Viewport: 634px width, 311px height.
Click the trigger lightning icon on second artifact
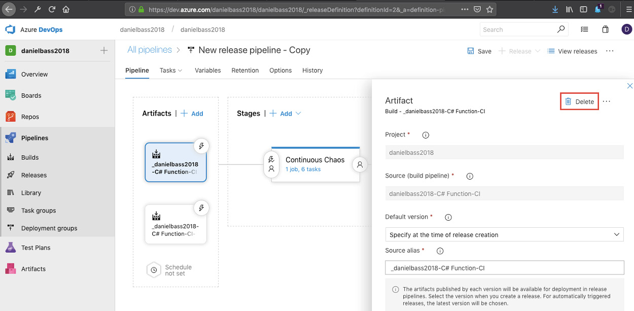201,208
